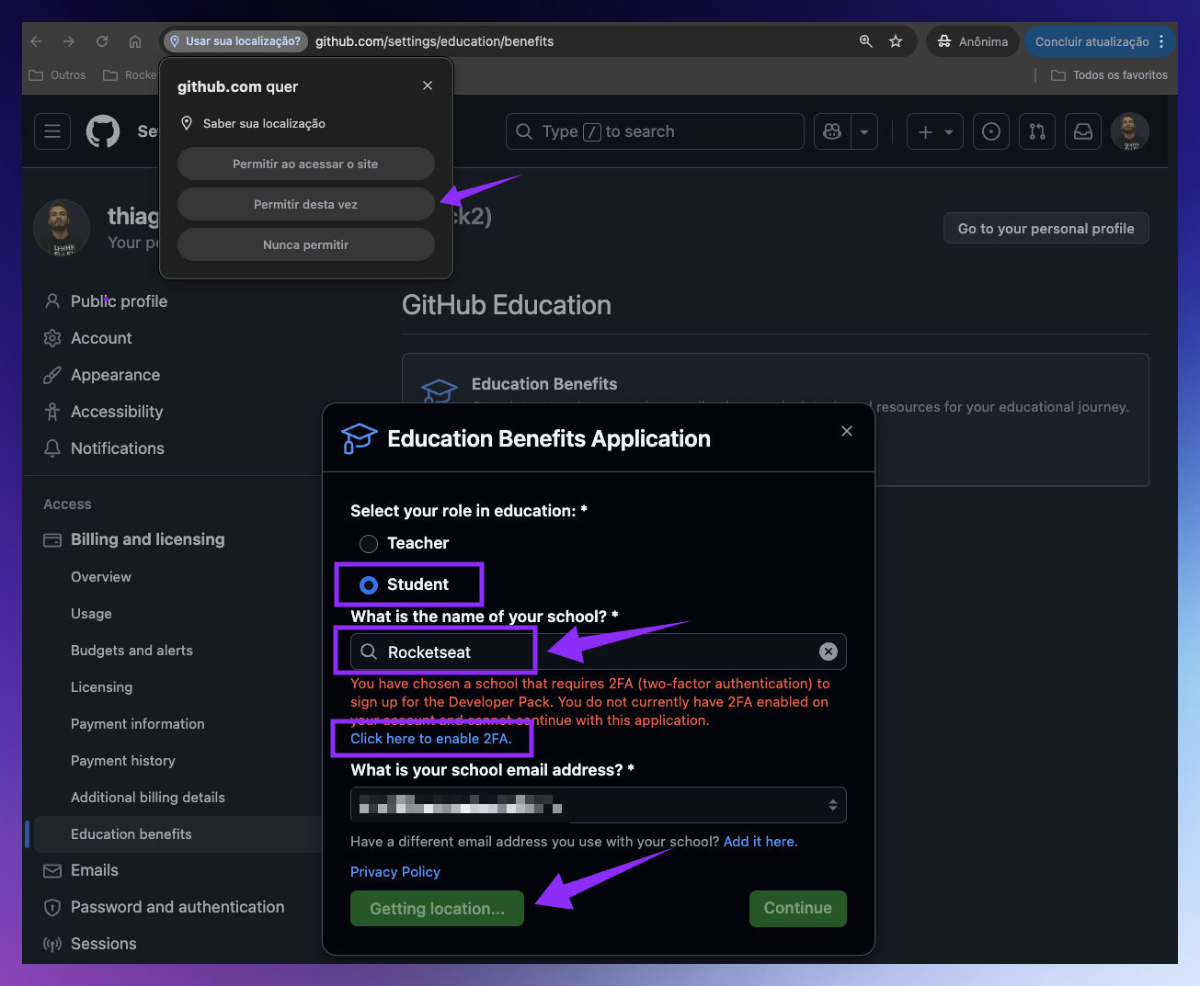Viewport: 1200px width, 986px height.
Task: Click the Add it here link
Action: (760, 842)
